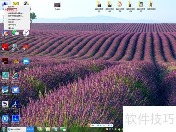Select the blue MuMu emulator shortcut
The height and width of the screenshot is (132, 176).
(x=26, y=63)
